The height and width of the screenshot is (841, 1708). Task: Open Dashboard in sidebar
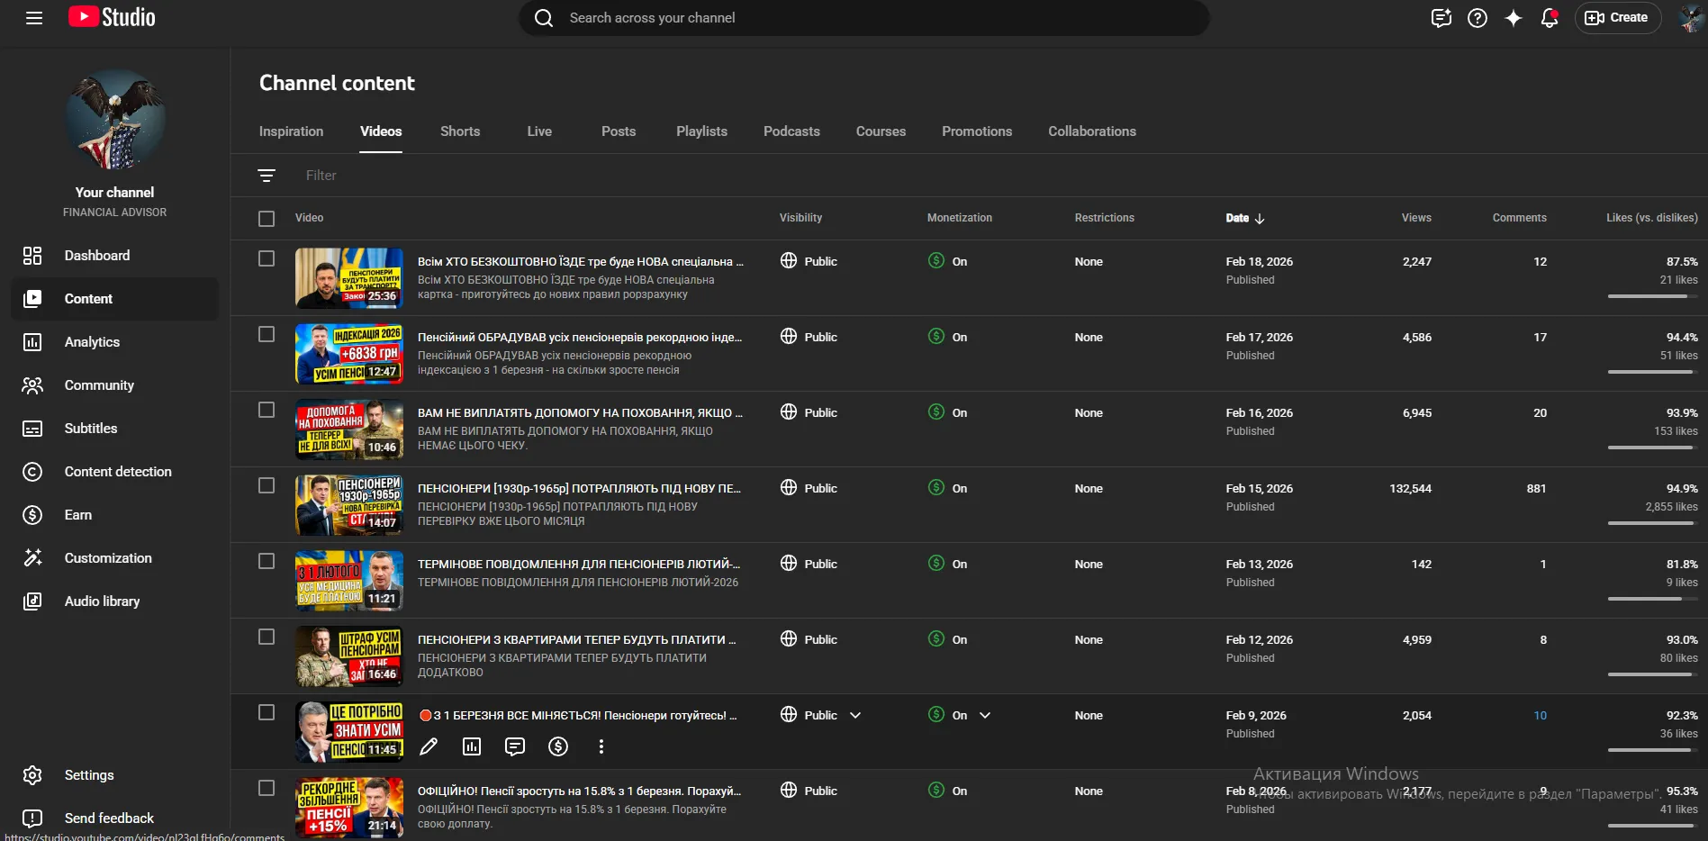coord(115,256)
